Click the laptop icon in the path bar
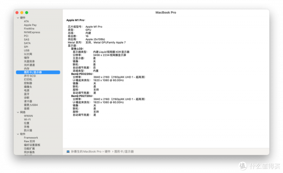 (x=68, y=151)
